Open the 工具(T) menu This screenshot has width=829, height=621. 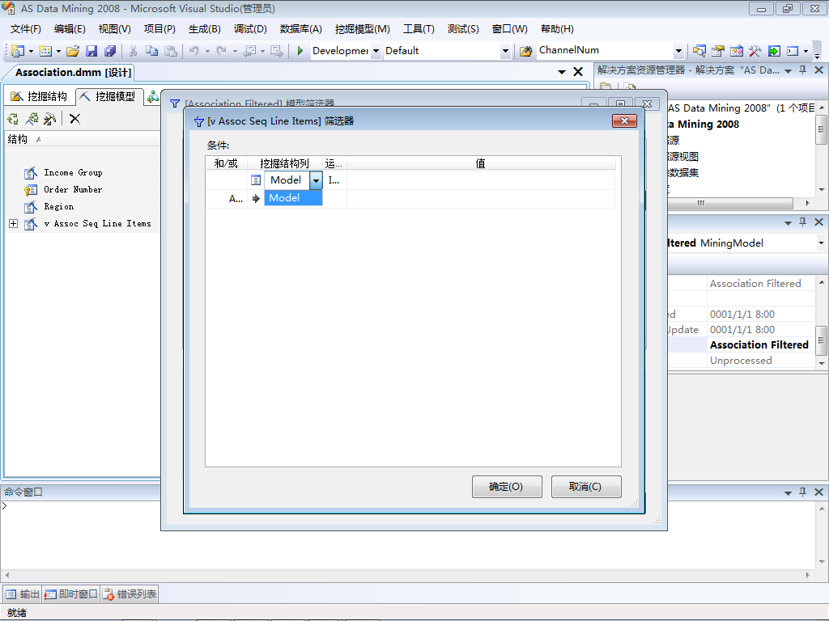coord(419,29)
